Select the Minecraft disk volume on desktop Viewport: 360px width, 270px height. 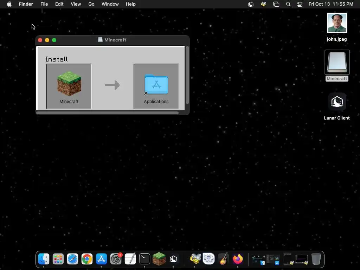337,62
